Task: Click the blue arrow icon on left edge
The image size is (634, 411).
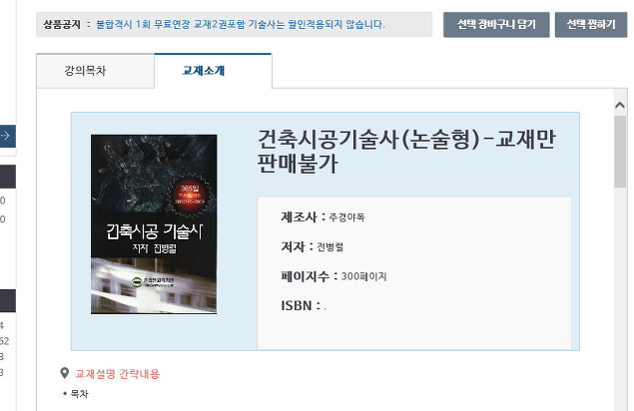Action: [x=6, y=136]
